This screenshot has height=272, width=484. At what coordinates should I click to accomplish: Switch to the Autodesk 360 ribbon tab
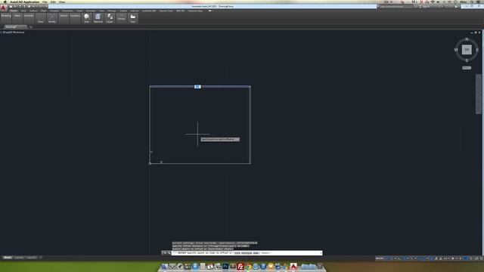coord(149,11)
